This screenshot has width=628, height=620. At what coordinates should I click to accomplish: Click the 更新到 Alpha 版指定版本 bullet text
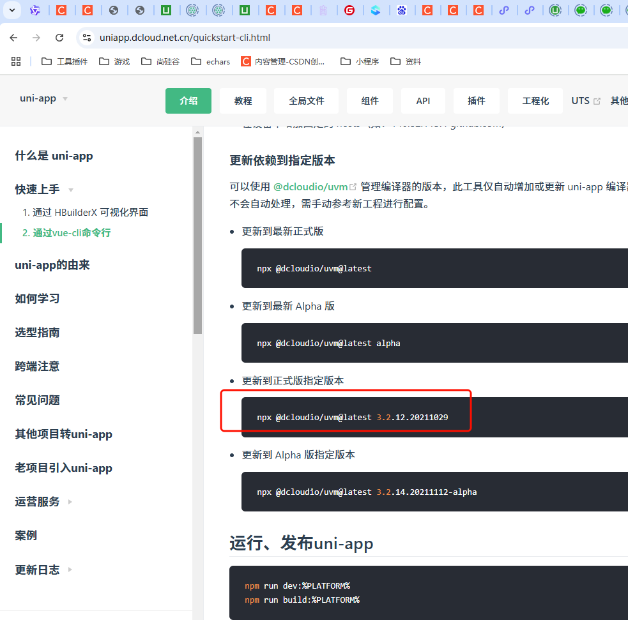[298, 455]
